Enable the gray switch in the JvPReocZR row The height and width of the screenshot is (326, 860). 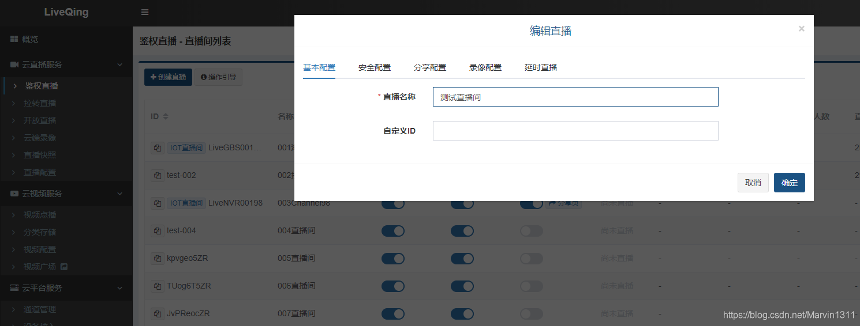[532, 313]
